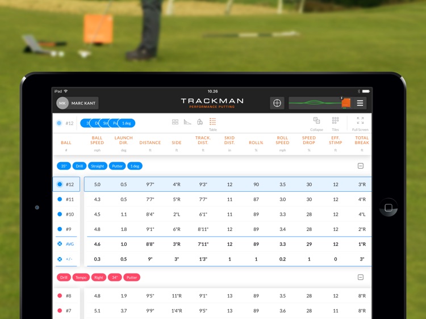426x319 pixels.
Task: Click the green signal waveform display
Action: (315, 103)
